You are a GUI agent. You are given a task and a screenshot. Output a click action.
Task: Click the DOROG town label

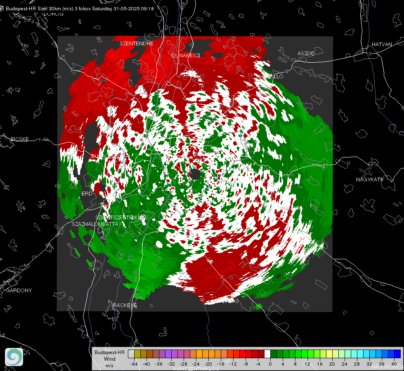tap(54, 14)
